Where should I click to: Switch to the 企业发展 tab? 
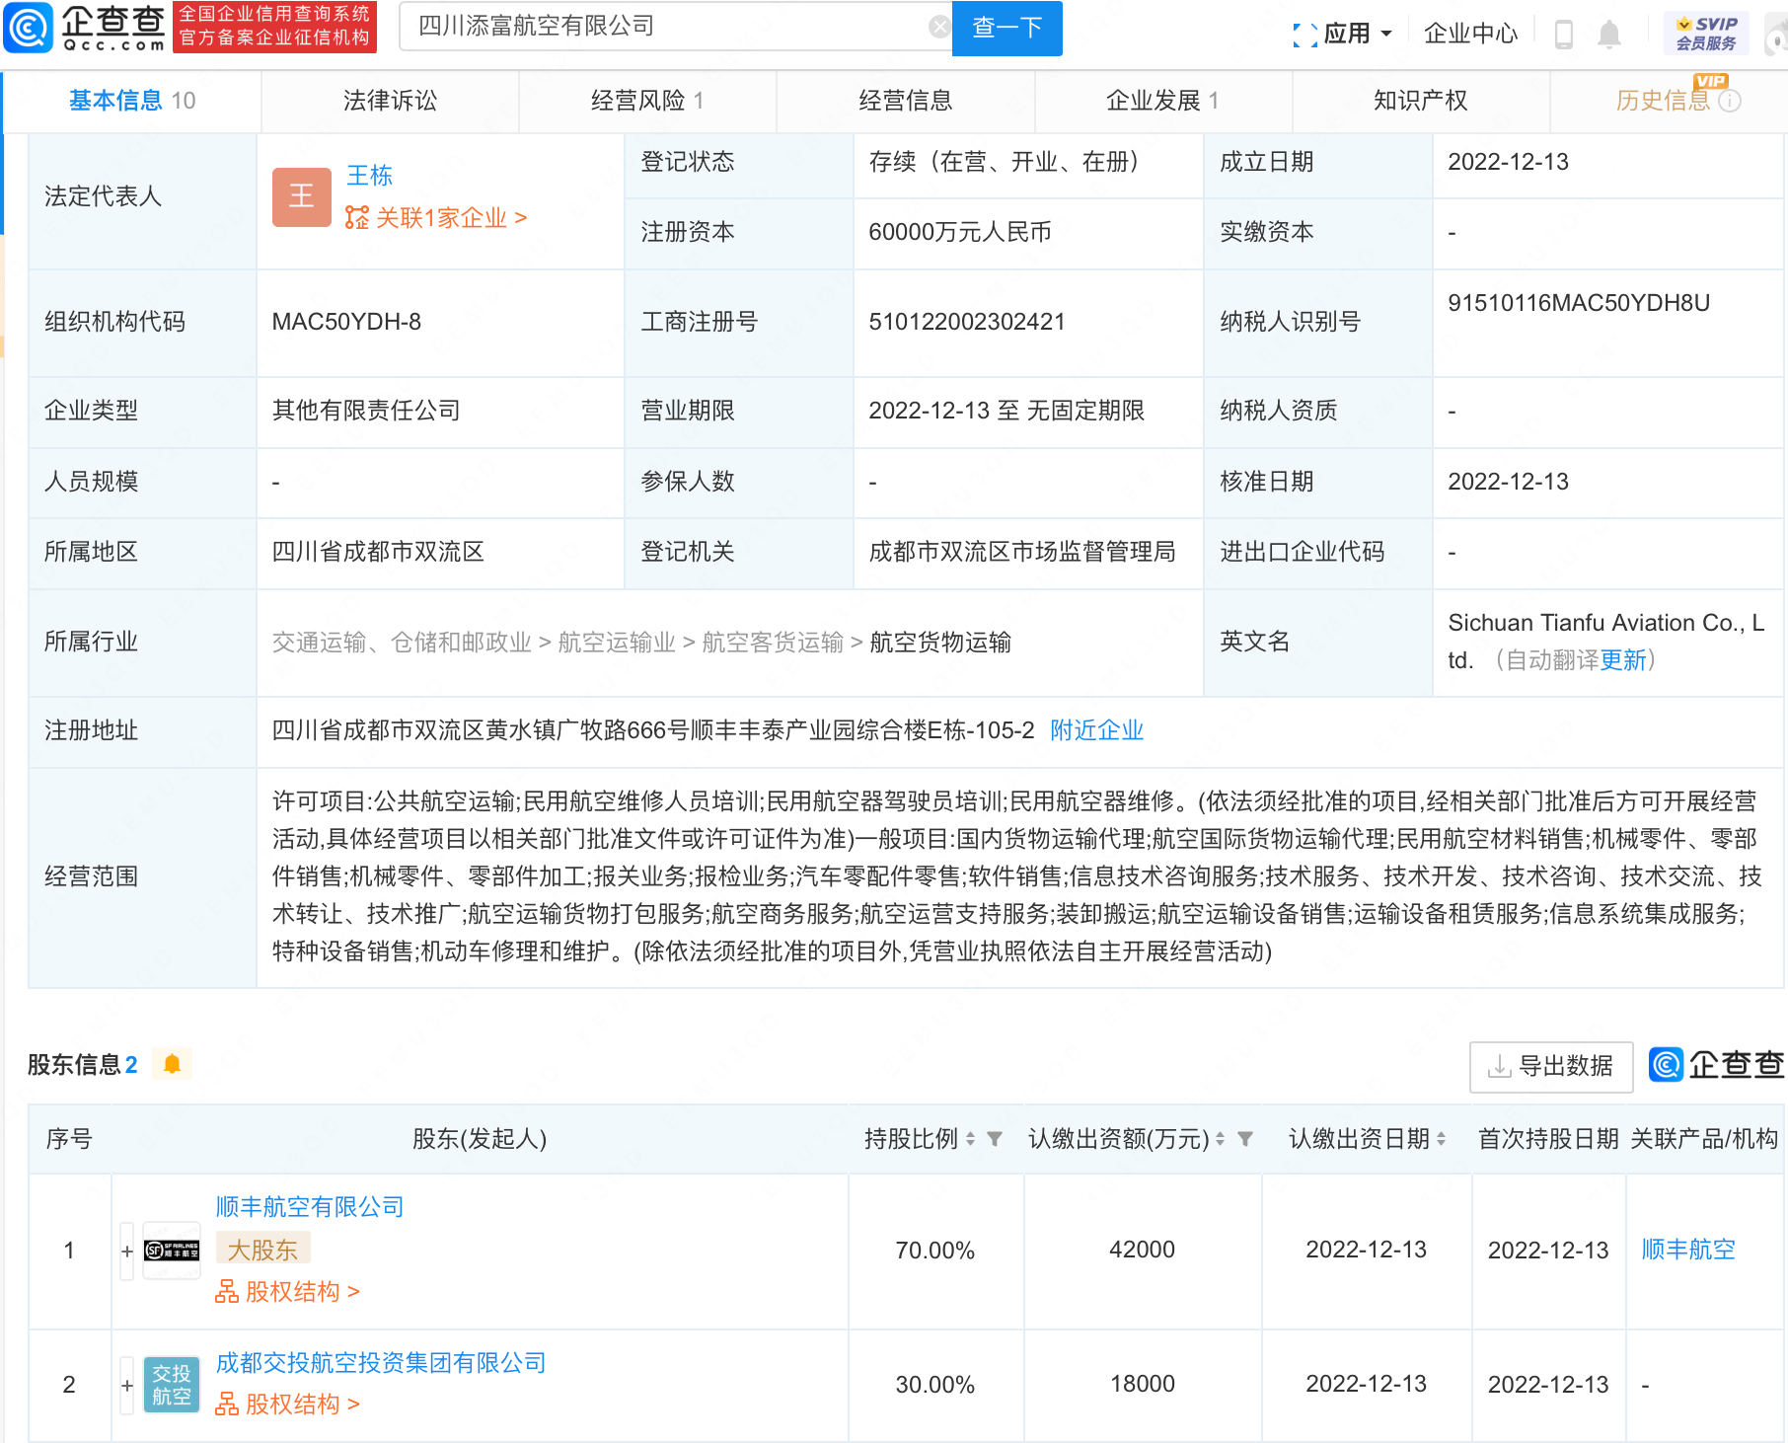(x=1162, y=101)
